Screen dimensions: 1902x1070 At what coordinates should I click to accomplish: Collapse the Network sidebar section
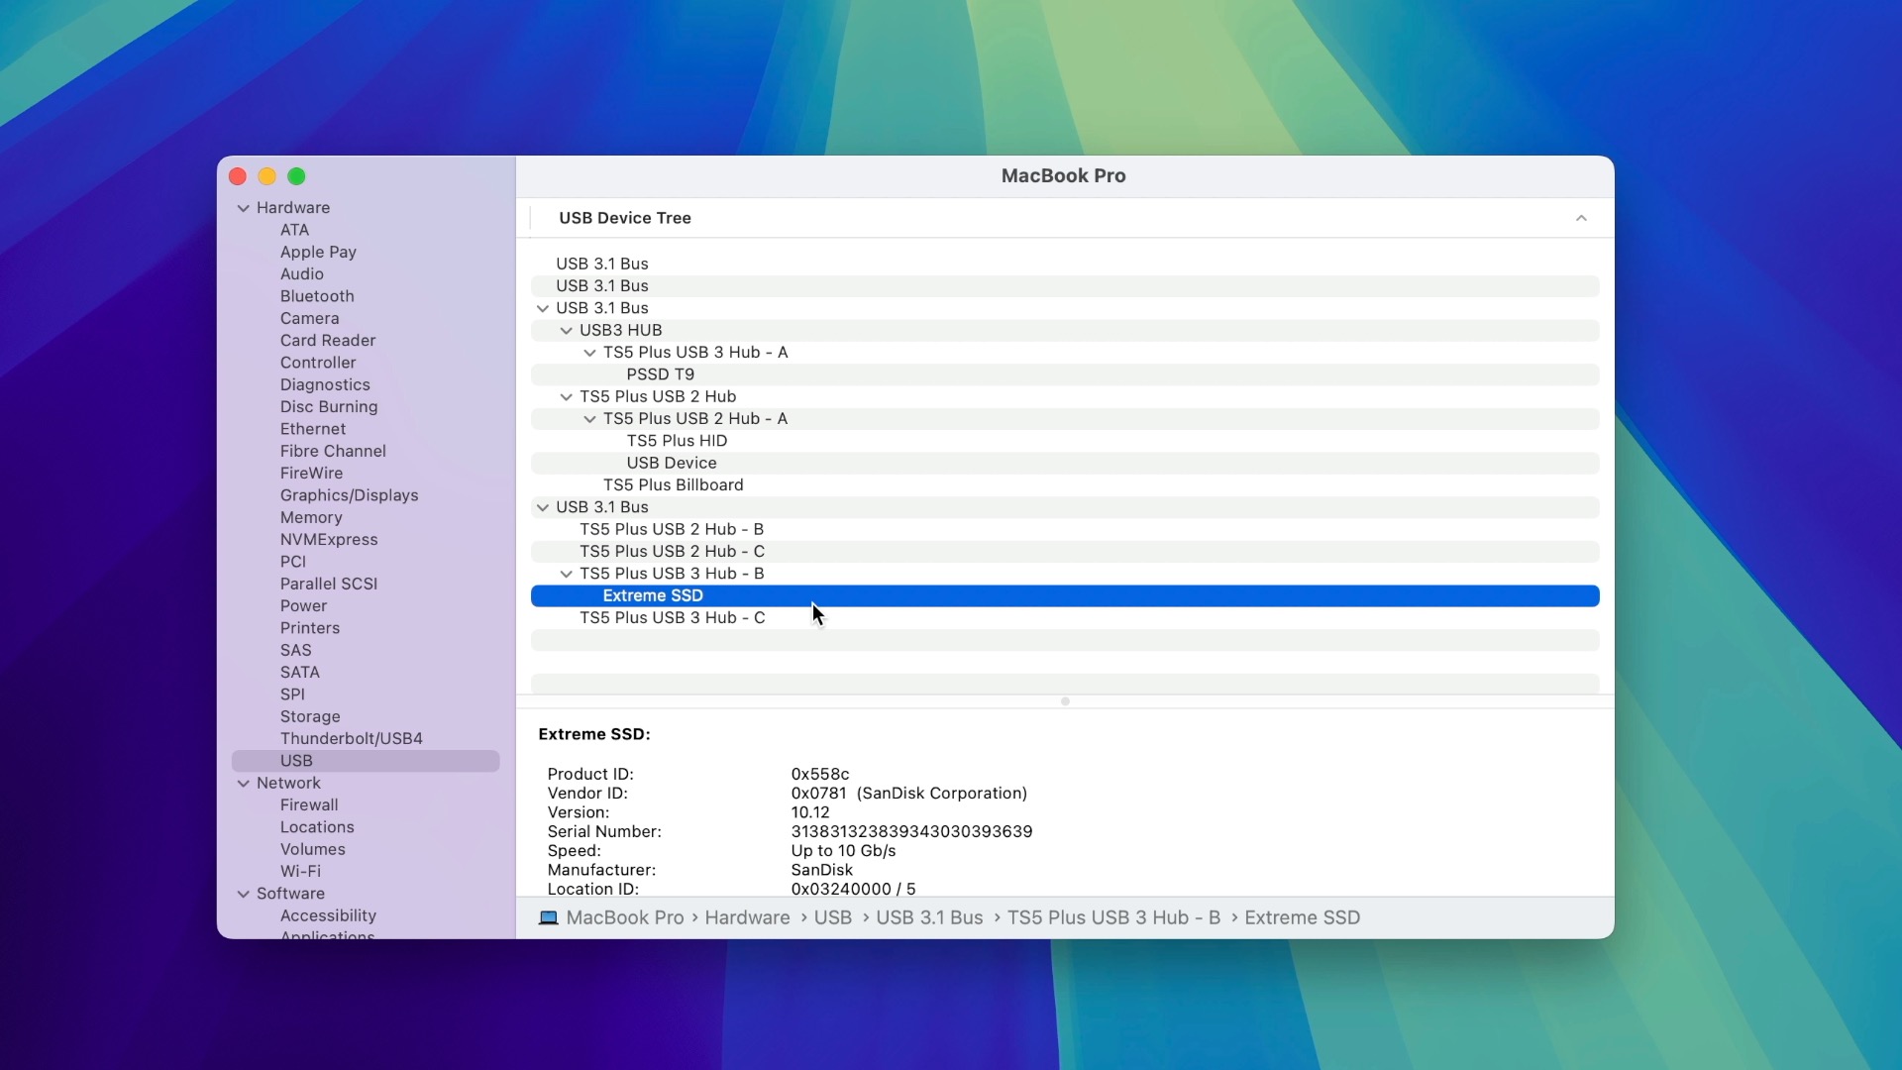[x=244, y=784]
